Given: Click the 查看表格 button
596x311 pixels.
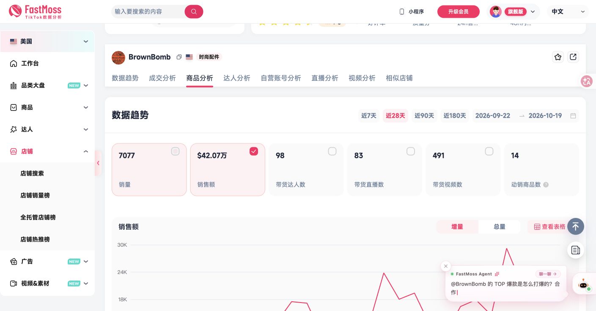Looking at the screenshot, I should [549, 227].
